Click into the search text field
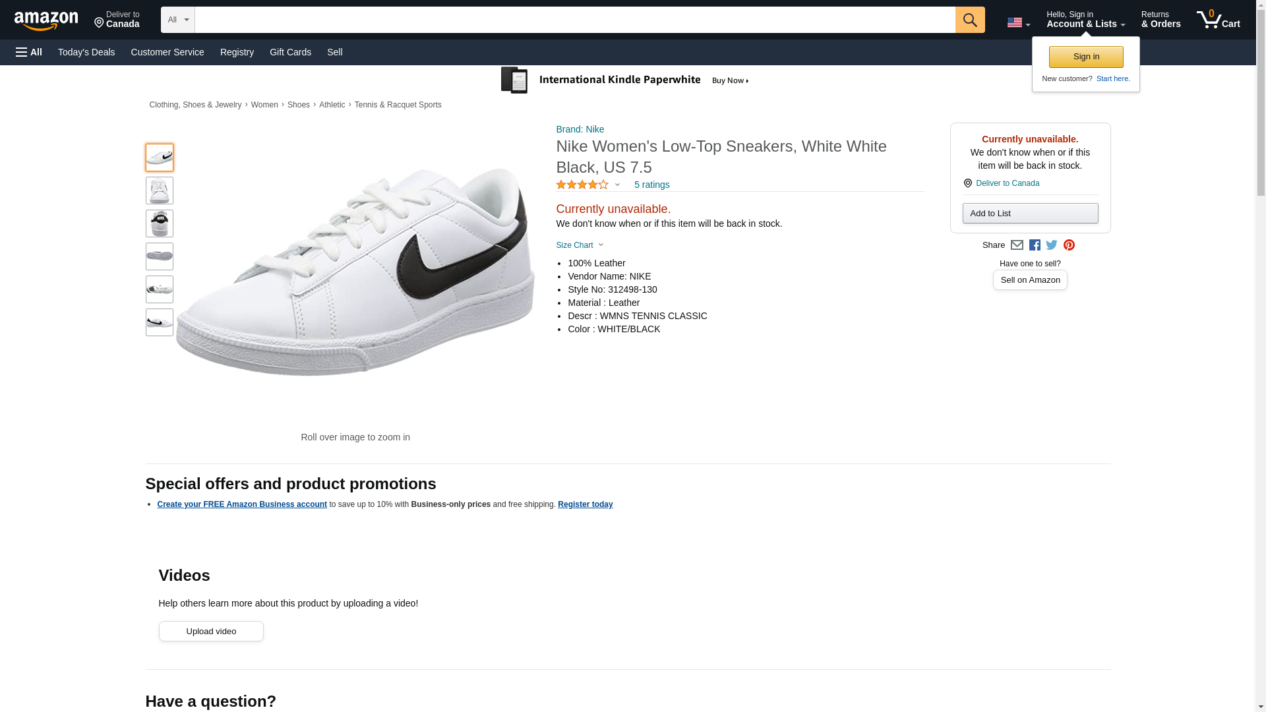The width and height of the screenshot is (1266, 712). click(x=574, y=20)
